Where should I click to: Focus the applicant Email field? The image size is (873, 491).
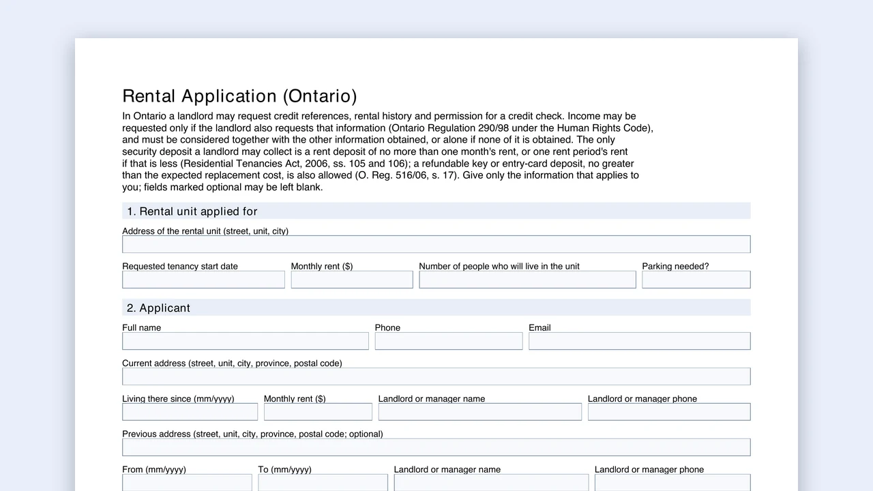pyautogui.click(x=640, y=341)
